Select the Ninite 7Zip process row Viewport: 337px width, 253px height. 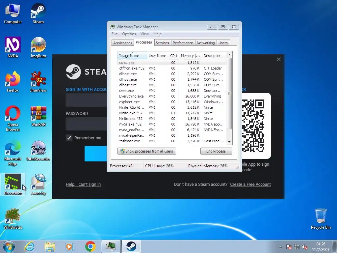172,107
